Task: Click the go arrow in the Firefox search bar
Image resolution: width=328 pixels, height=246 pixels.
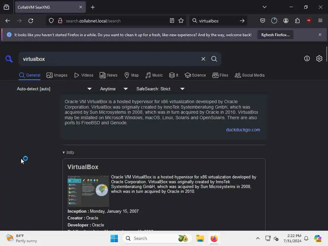Action: [x=242, y=21]
